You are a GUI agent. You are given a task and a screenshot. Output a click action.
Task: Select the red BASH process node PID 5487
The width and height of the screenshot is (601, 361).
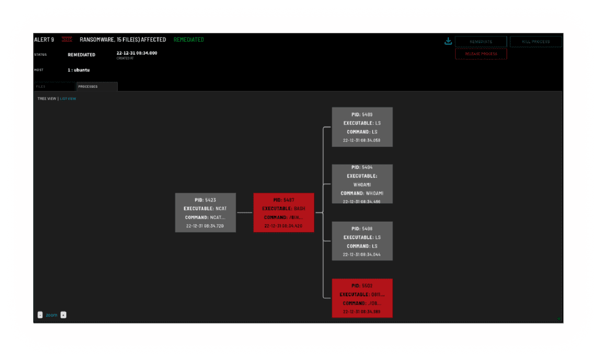pos(283,212)
